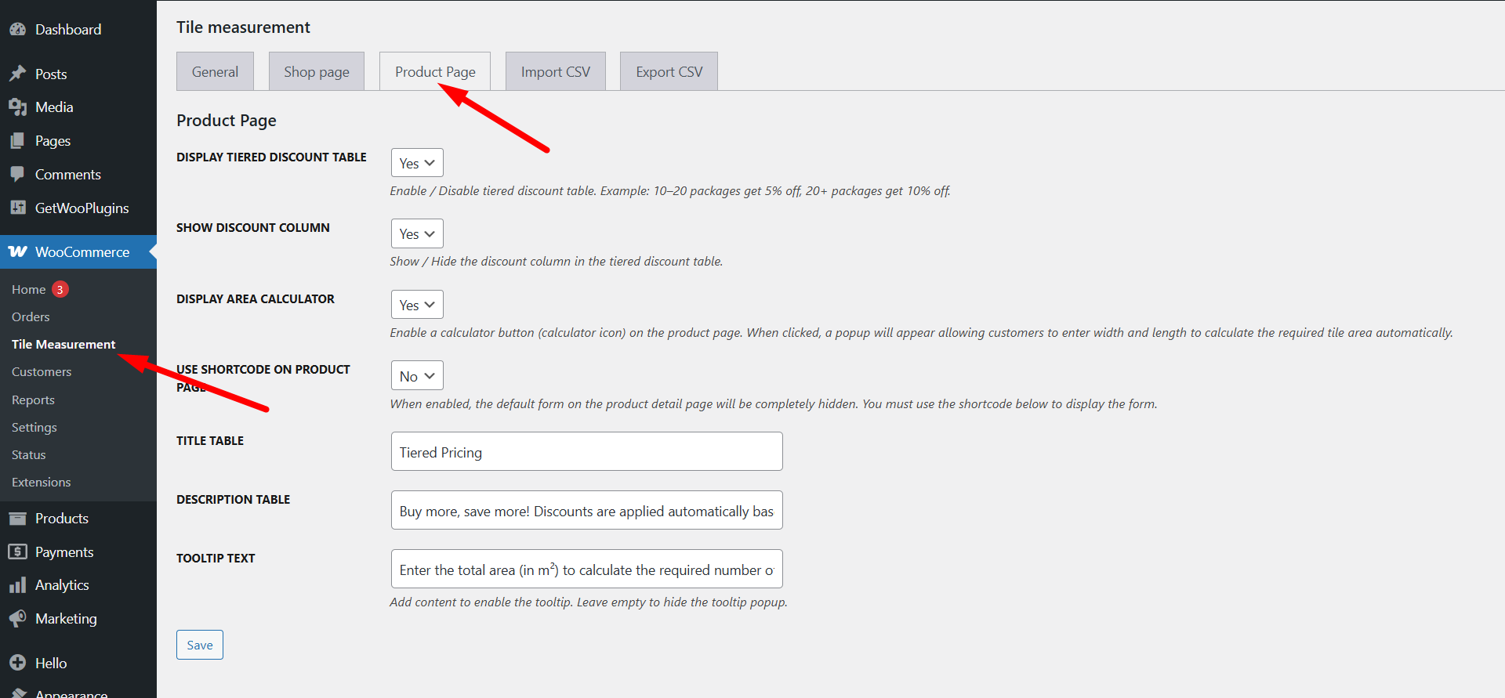Click the Posts pushpin icon
Image resolution: width=1505 pixels, height=698 pixels.
17,74
